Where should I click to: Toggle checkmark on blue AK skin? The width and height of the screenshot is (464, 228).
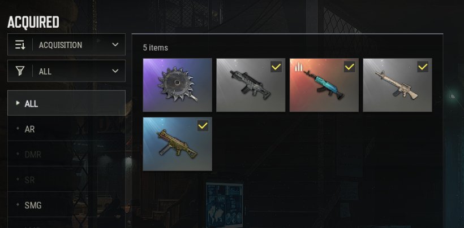(x=350, y=67)
